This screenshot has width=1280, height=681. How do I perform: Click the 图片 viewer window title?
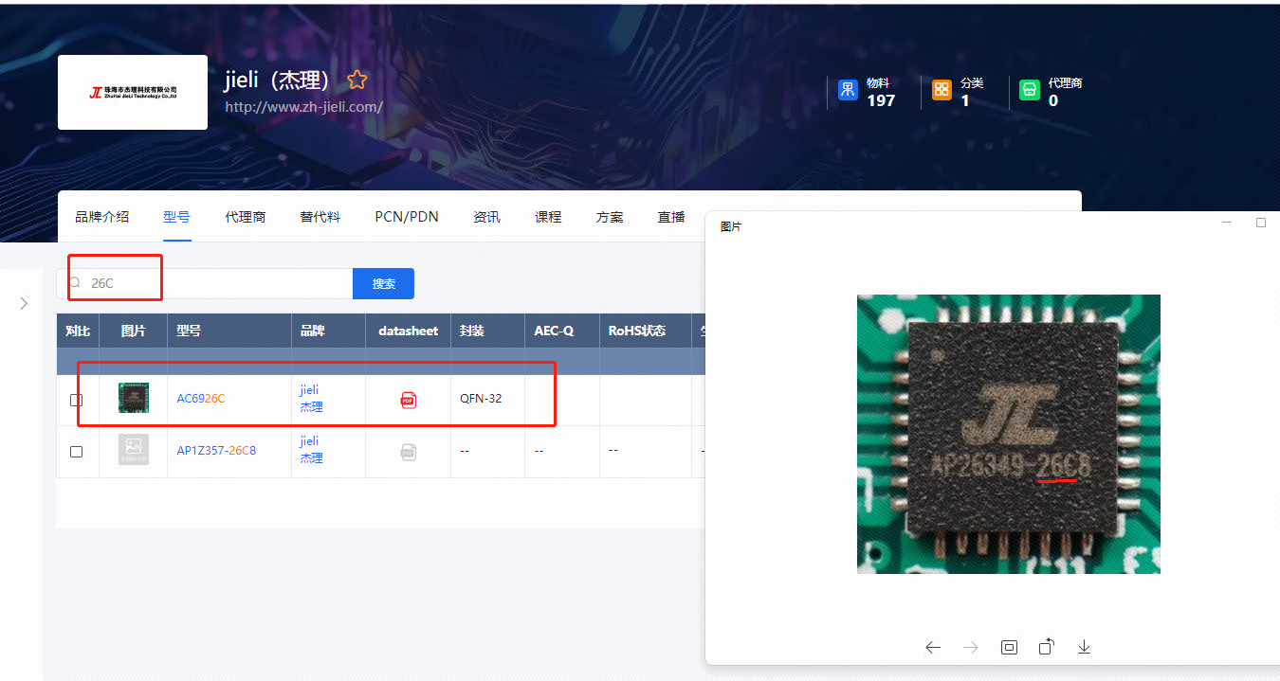pyautogui.click(x=731, y=227)
